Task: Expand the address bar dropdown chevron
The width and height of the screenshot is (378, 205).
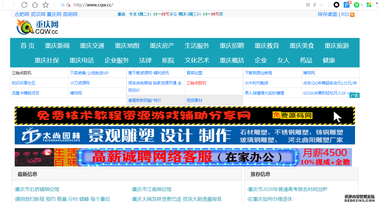Action: pyautogui.click(x=322, y=5)
